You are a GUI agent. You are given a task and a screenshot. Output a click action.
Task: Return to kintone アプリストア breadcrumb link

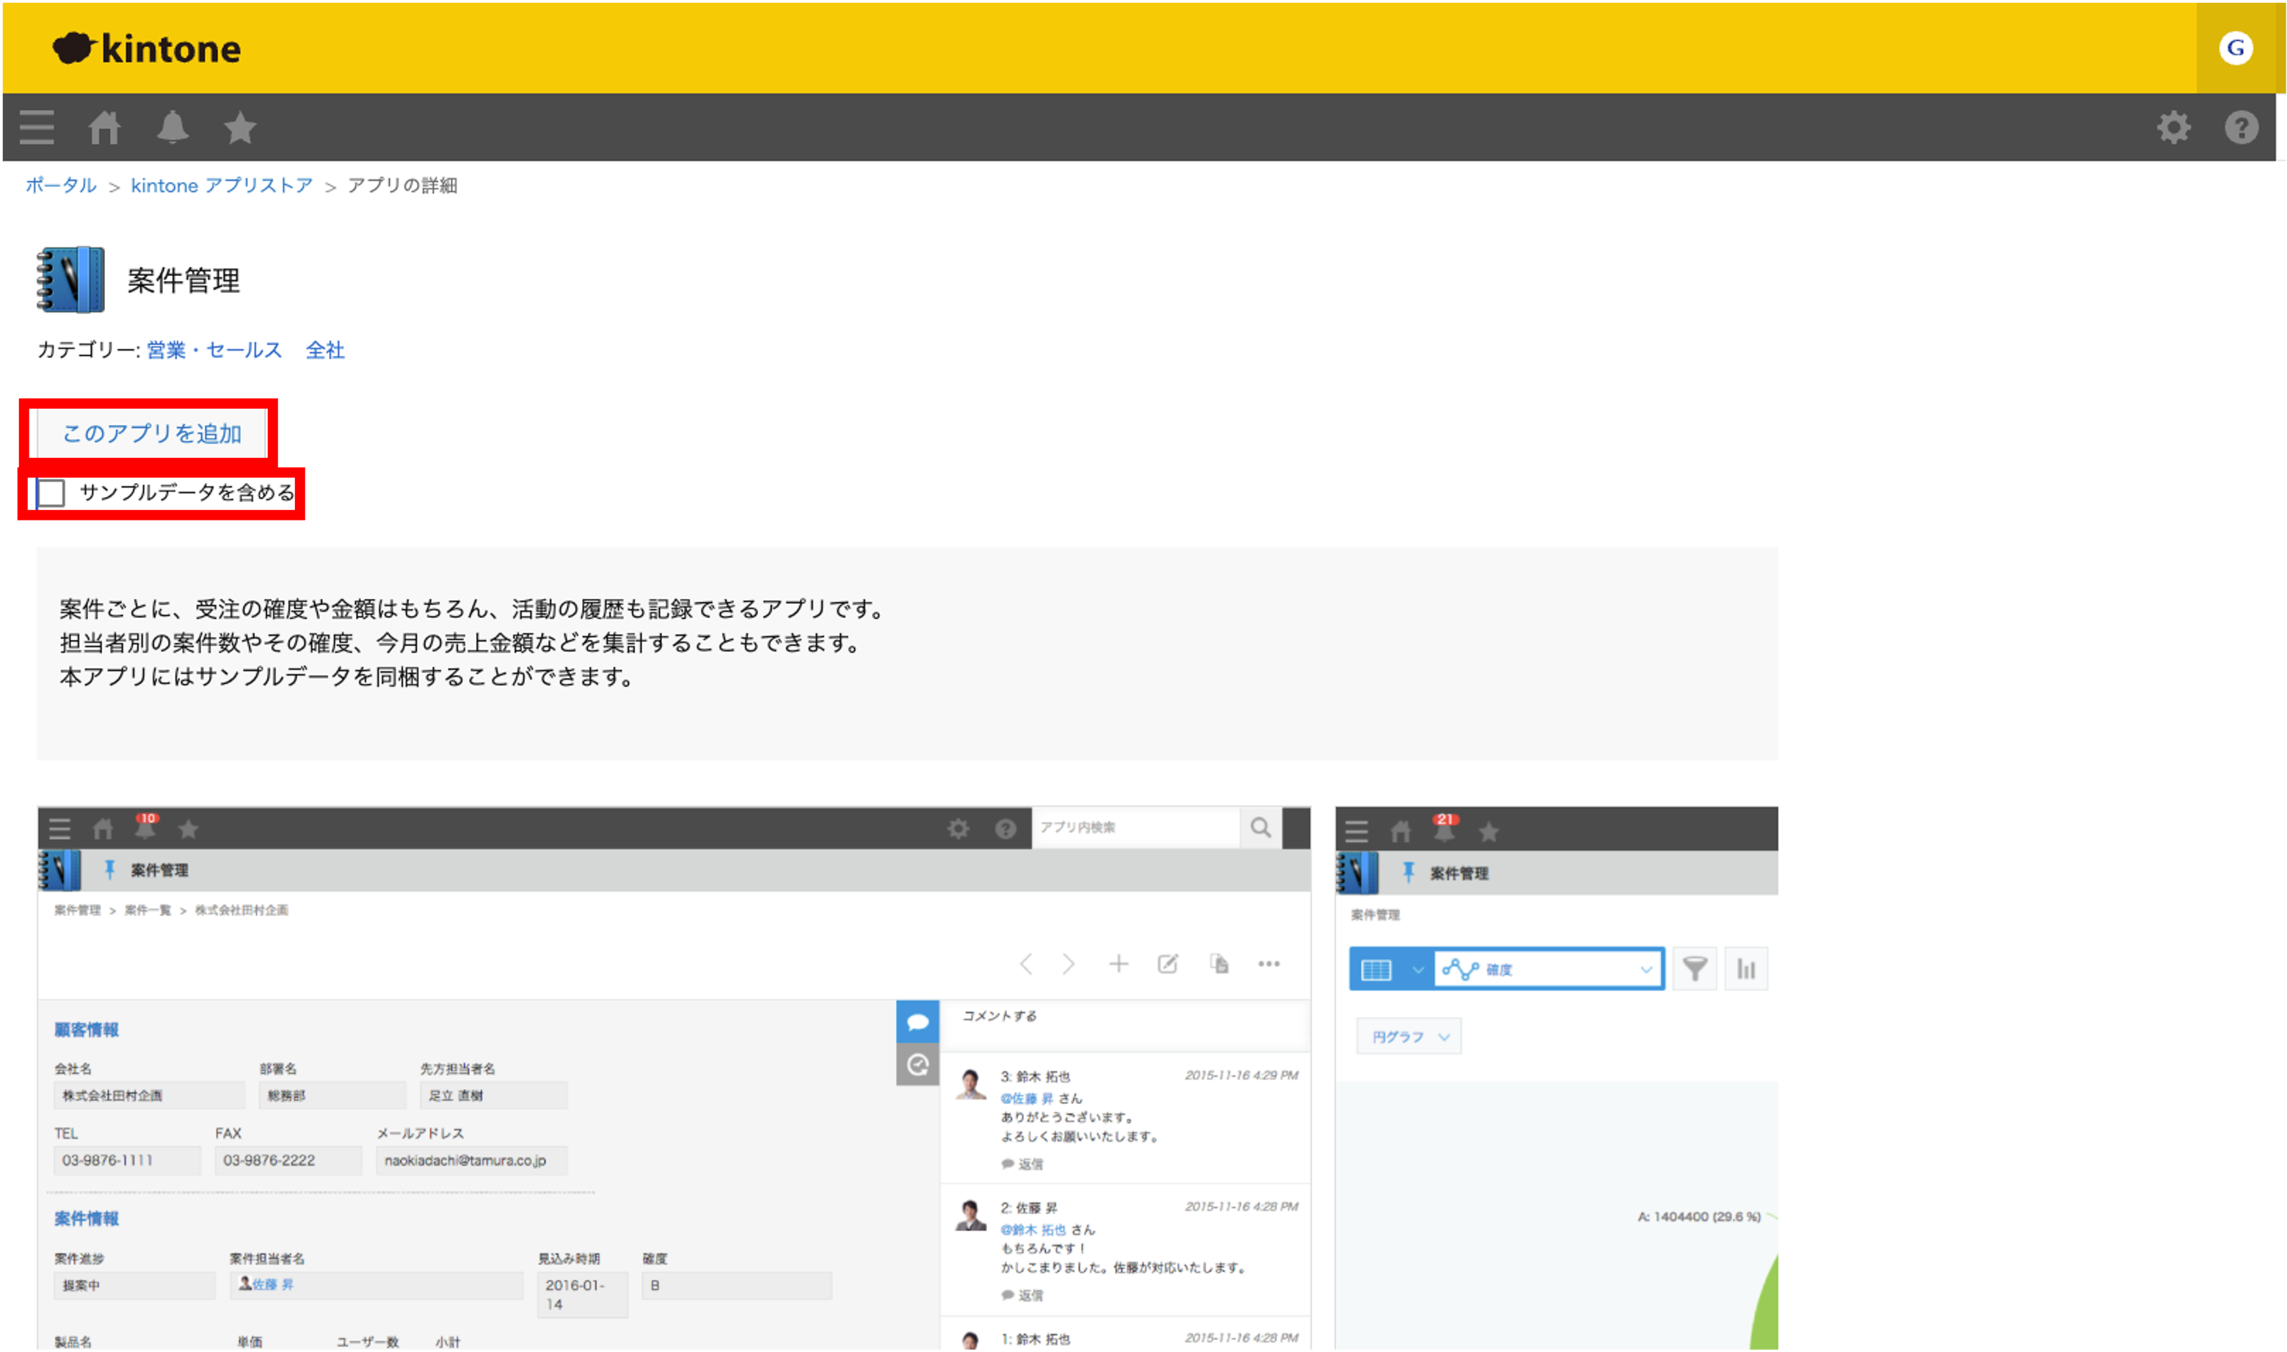(x=222, y=185)
